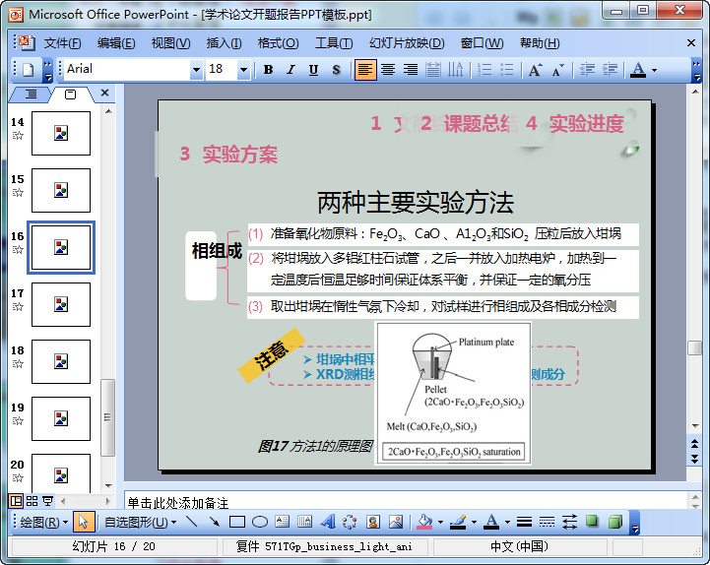The width and height of the screenshot is (710, 565).
Task: Open the 窗口(W) menu
Action: pos(482,43)
